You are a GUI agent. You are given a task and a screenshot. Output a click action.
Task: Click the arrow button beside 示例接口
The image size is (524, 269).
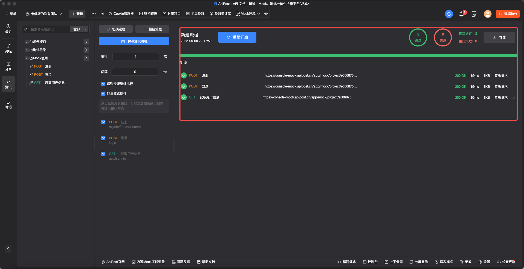tap(86, 42)
